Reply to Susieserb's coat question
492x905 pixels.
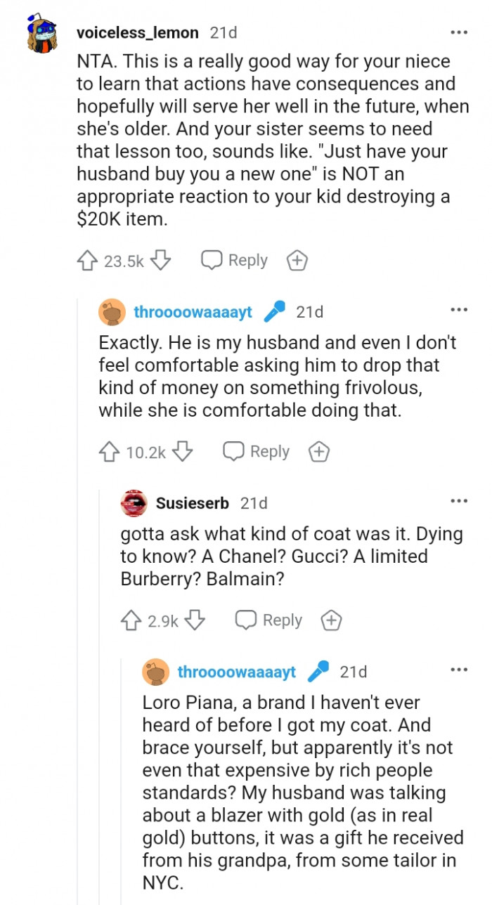(268, 620)
